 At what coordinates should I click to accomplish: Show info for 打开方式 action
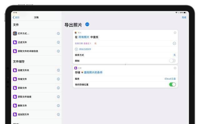click(x=58, y=33)
